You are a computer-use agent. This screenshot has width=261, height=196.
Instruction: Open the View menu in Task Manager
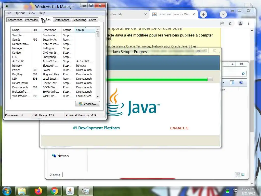(32, 13)
